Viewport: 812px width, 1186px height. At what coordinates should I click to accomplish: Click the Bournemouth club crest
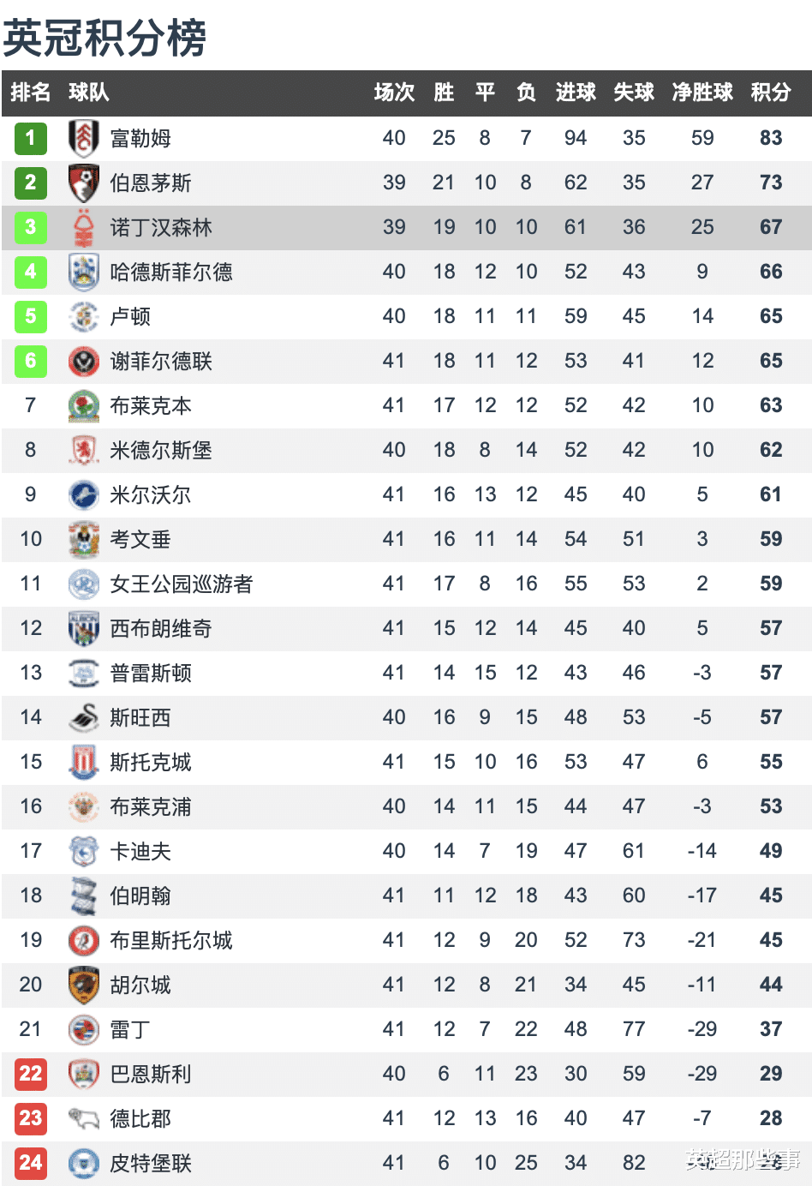(x=83, y=183)
